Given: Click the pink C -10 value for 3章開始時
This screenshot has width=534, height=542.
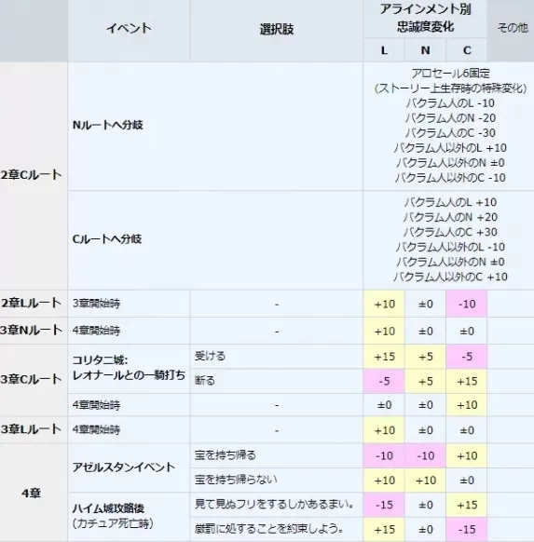Looking at the screenshot, I should (467, 304).
